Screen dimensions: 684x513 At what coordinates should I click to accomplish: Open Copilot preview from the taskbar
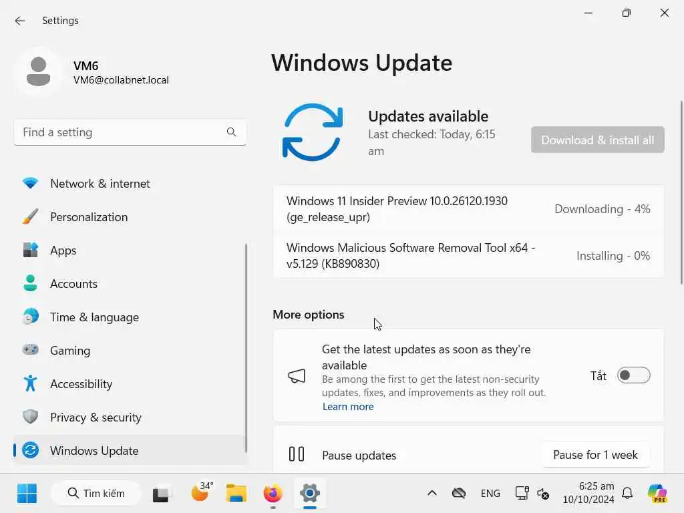pos(657,494)
